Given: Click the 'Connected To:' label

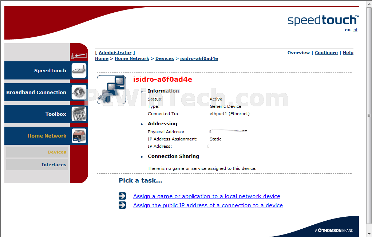Looking at the screenshot, I should coord(163,114).
